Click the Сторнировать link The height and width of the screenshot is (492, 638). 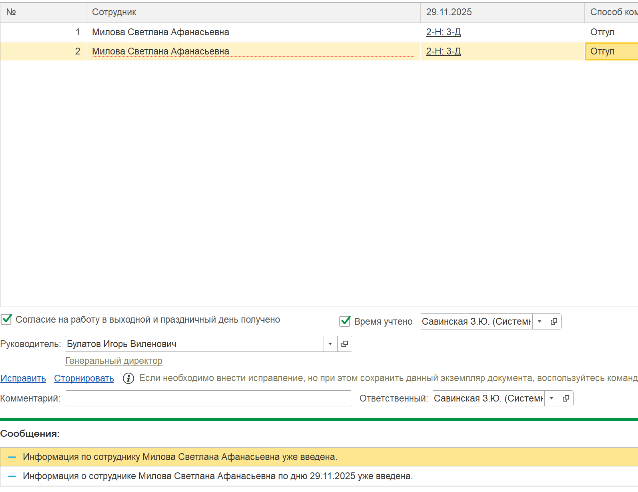84,378
